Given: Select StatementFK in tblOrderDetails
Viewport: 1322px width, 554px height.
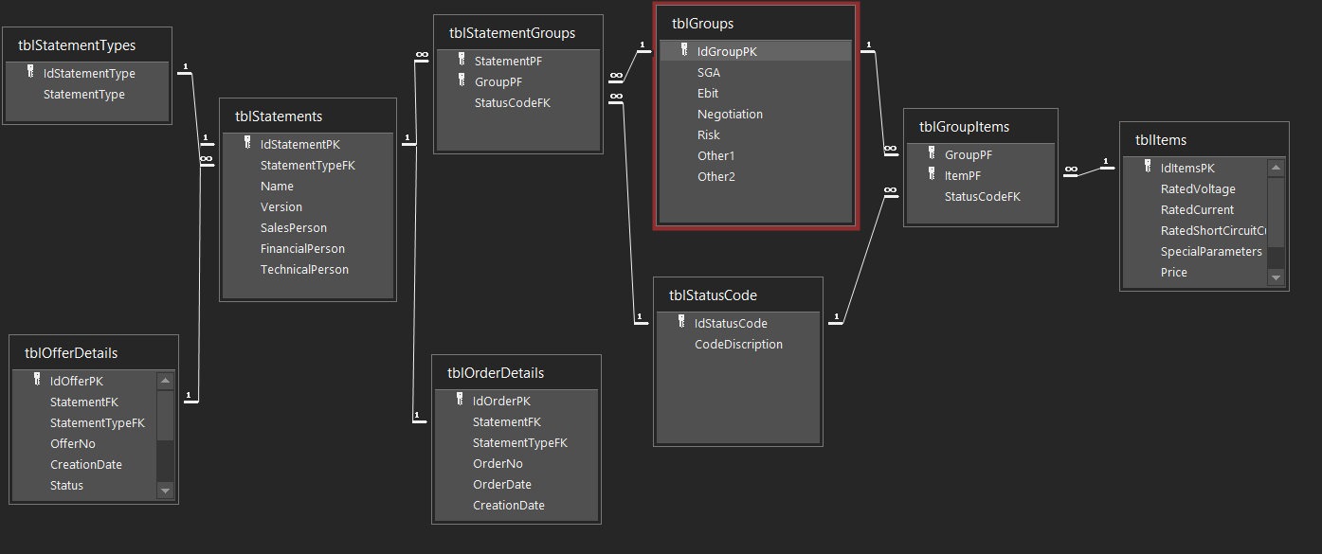Looking at the screenshot, I should 507,421.
